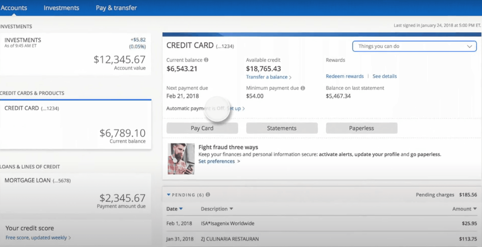Click the Current balance info icon

tap(206, 60)
